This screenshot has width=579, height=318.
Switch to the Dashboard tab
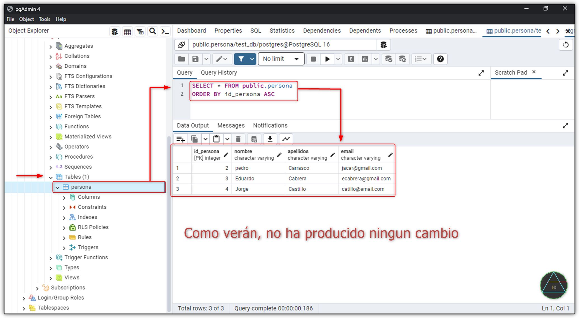tap(191, 30)
